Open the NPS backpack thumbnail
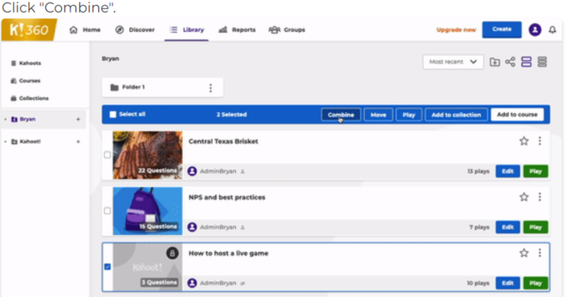The height and width of the screenshot is (297, 566). (x=148, y=211)
